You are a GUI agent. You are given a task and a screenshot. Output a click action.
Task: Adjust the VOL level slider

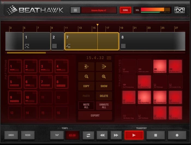click(155, 10)
